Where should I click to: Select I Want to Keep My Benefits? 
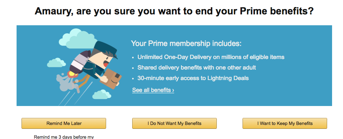click(x=285, y=124)
